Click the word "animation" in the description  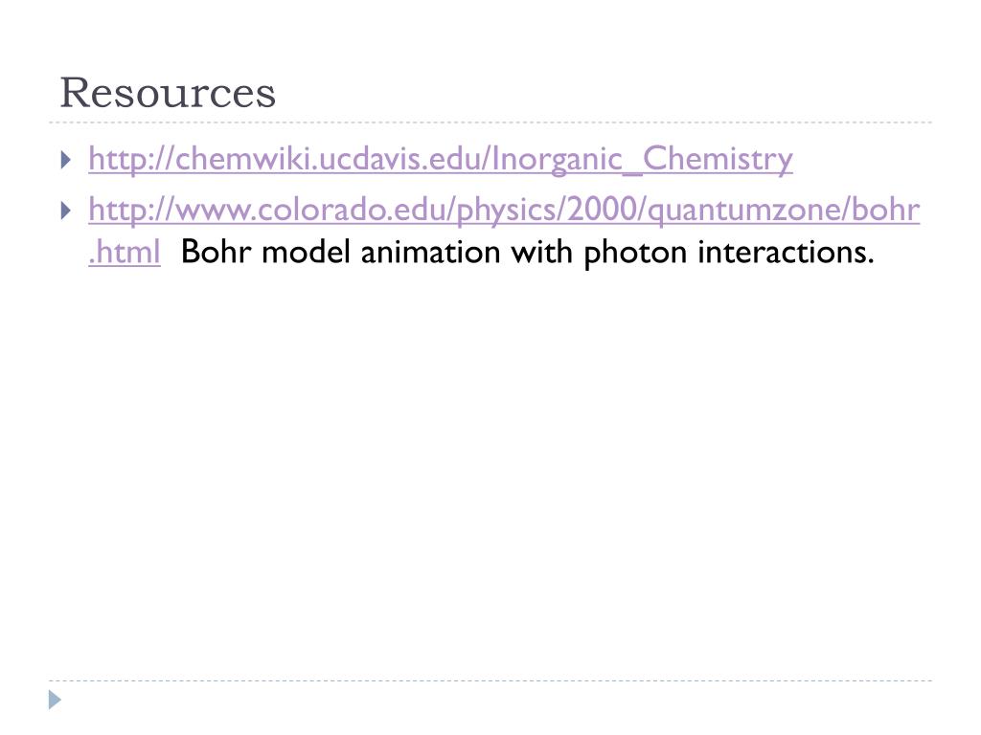pos(430,253)
